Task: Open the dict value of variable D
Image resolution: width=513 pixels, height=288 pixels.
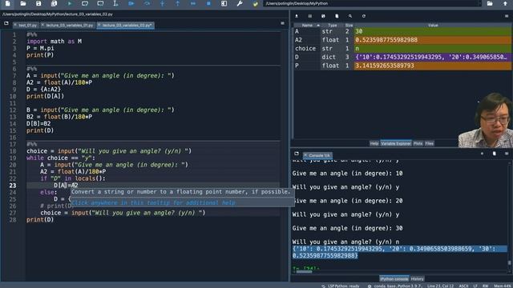Action: [433, 57]
